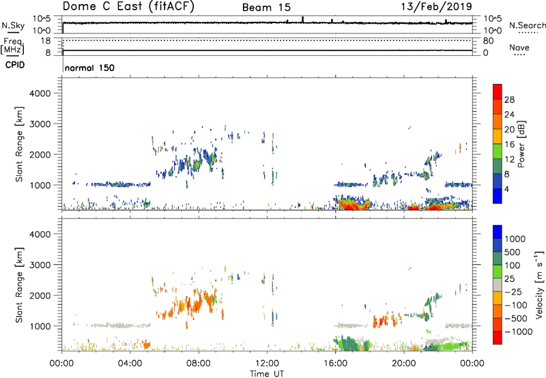Click the date '13/Feb/2019'
This screenshot has width=546, height=378.
437,6
